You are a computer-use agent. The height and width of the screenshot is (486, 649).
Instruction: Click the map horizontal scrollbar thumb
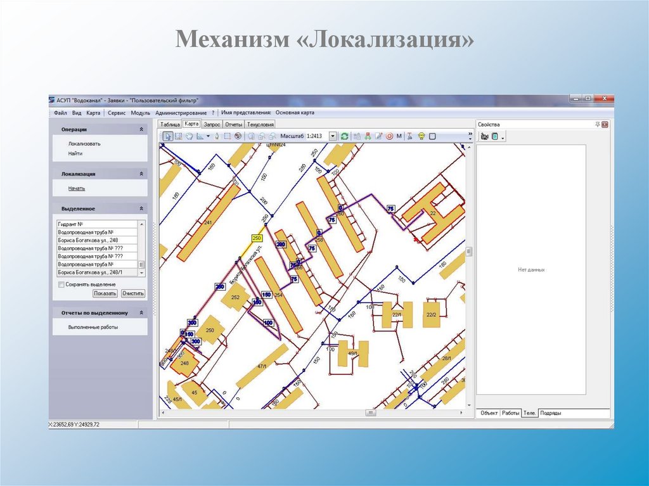(370, 412)
